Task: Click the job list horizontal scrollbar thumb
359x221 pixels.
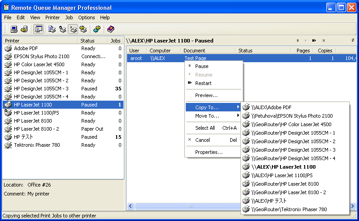Action: [x=190, y=206]
